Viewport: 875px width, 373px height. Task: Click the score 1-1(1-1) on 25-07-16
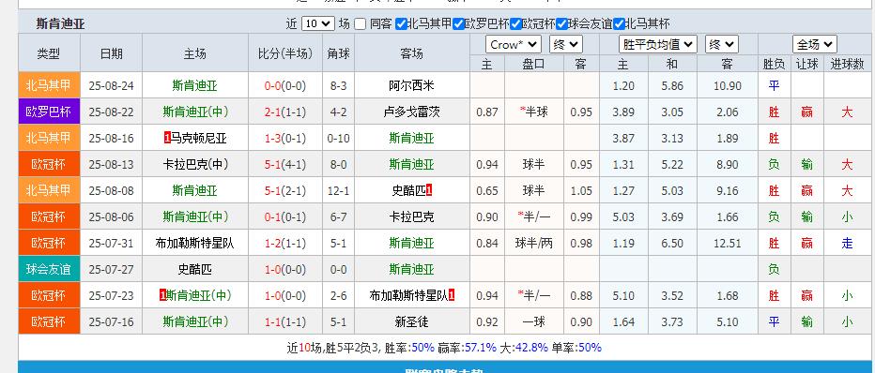(x=285, y=321)
